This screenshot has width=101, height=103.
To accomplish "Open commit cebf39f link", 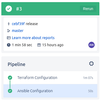I will tap(18, 24).
